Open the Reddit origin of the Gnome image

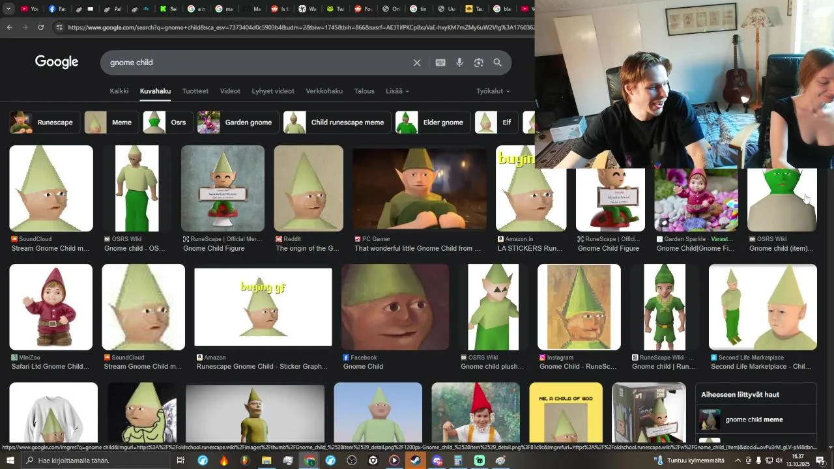(308, 188)
